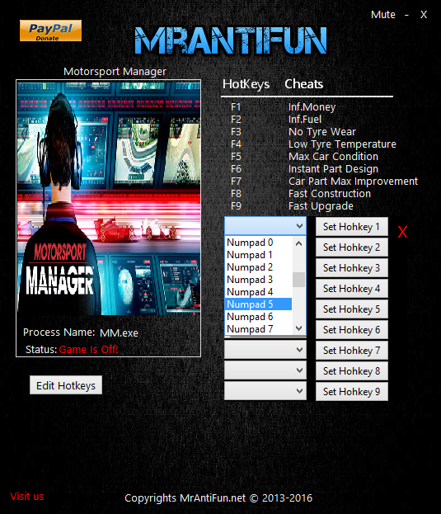Click the PayPal Donate button
The height and width of the screenshot is (514, 441).
coord(50,31)
